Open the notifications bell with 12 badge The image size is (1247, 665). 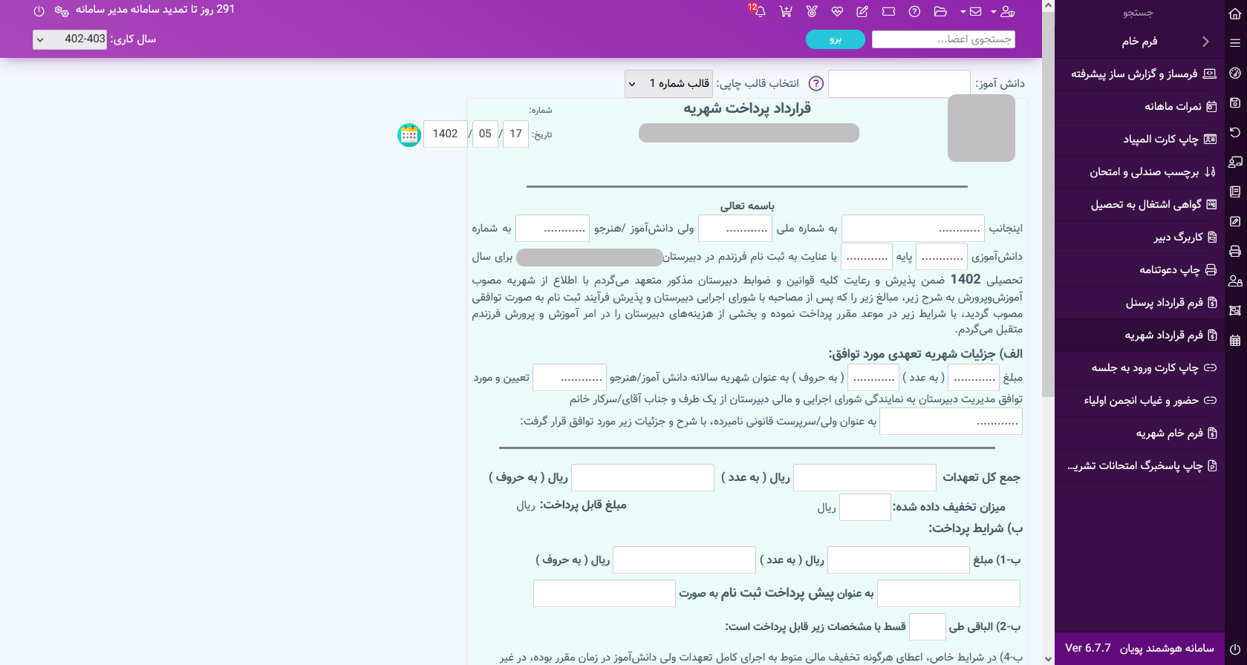[759, 11]
